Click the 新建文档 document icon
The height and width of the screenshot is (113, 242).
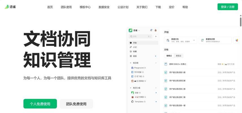(168, 40)
